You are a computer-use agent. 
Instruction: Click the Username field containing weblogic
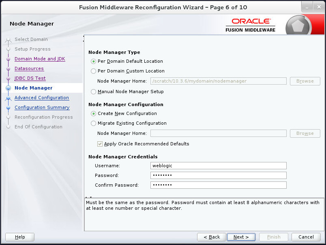coord(218,166)
